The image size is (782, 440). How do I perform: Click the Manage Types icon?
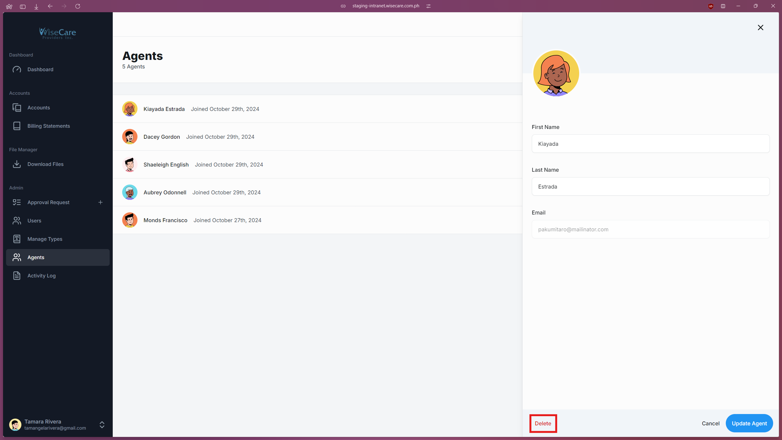(x=17, y=239)
